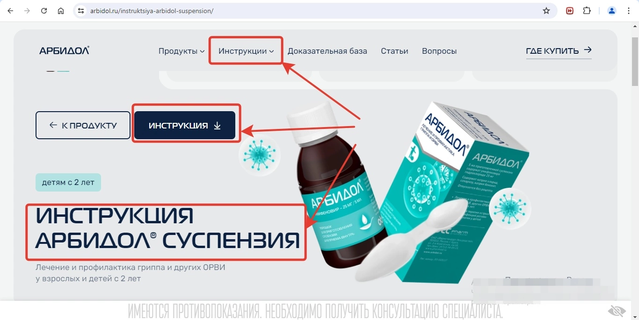Open the Вопросы menu item
The image size is (639, 320).
point(439,51)
